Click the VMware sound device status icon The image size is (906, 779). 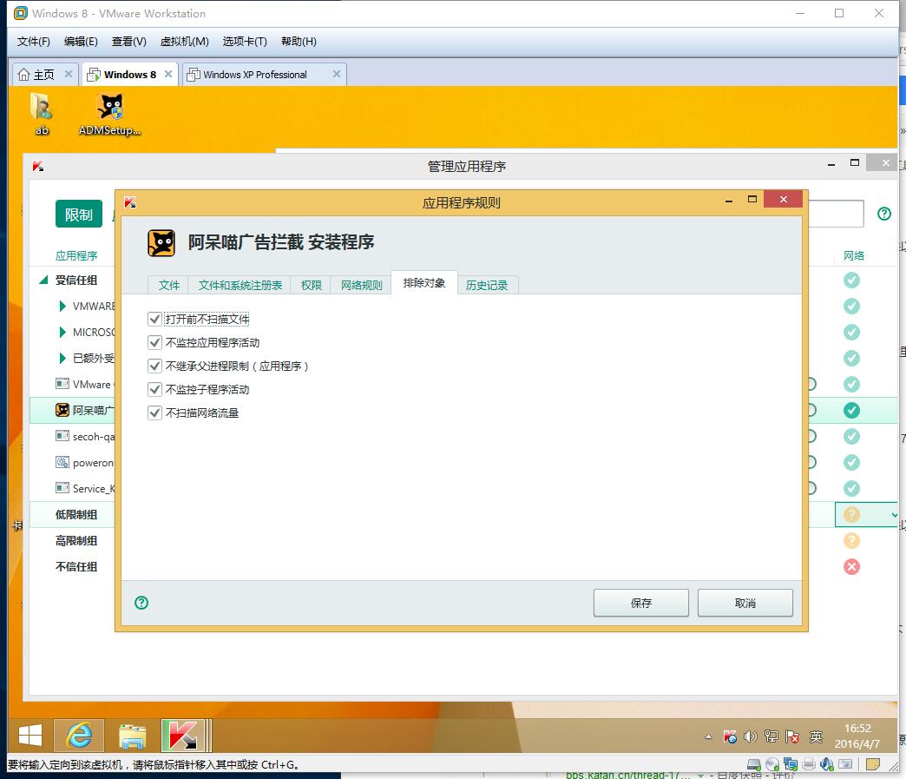tap(827, 764)
